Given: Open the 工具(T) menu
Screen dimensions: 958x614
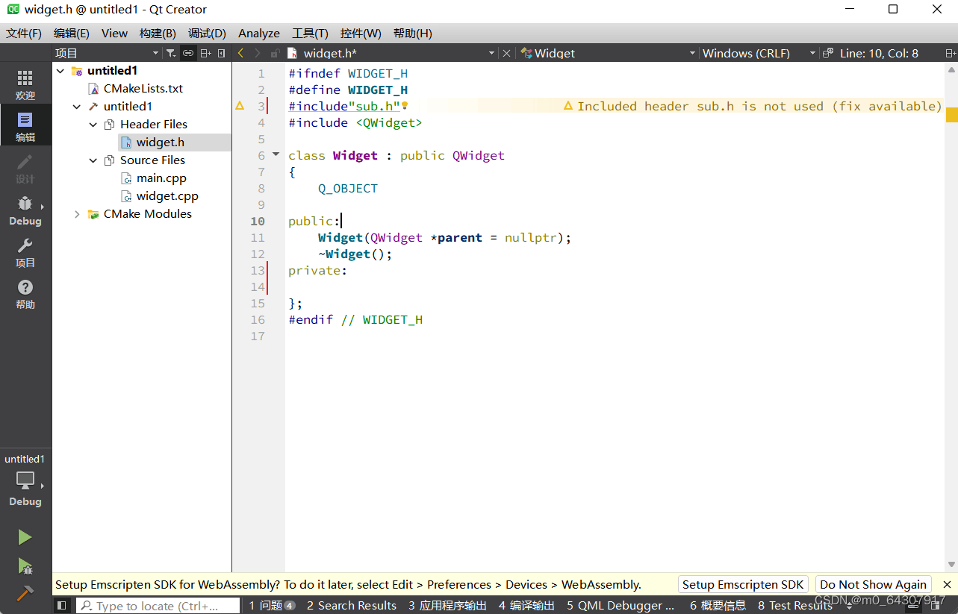Looking at the screenshot, I should (x=310, y=34).
